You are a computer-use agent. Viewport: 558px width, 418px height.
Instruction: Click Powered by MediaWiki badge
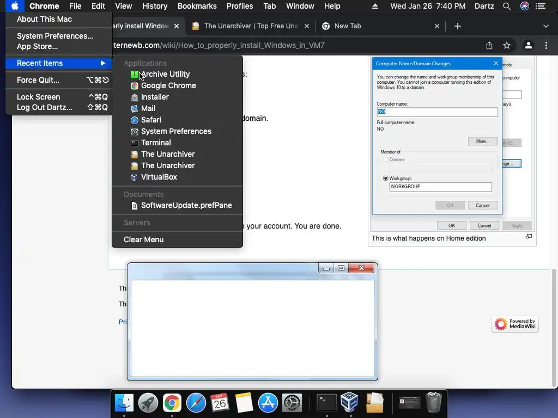pos(514,324)
